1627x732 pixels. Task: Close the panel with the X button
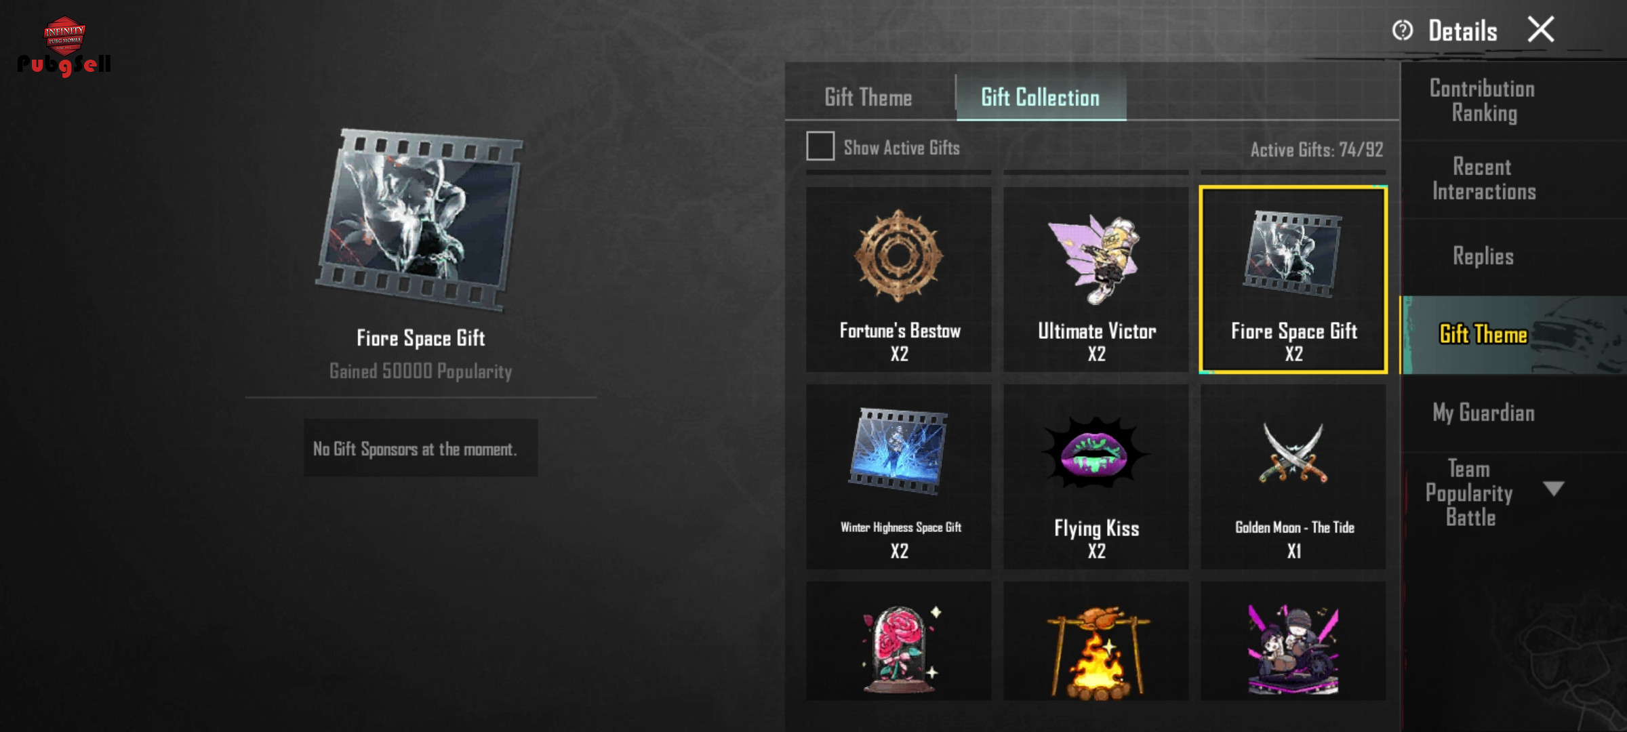pyautogui.click(x=1541, y=29)
